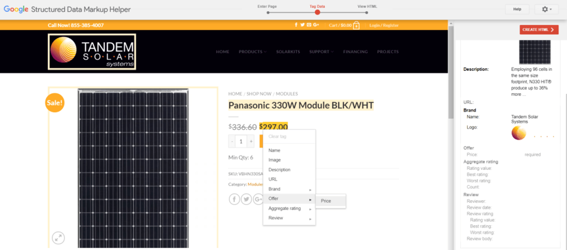Image resolution: width=567 pixels, height=250 pixels.
Task: Click the highlighted $297.00 price
Action: 274,127
